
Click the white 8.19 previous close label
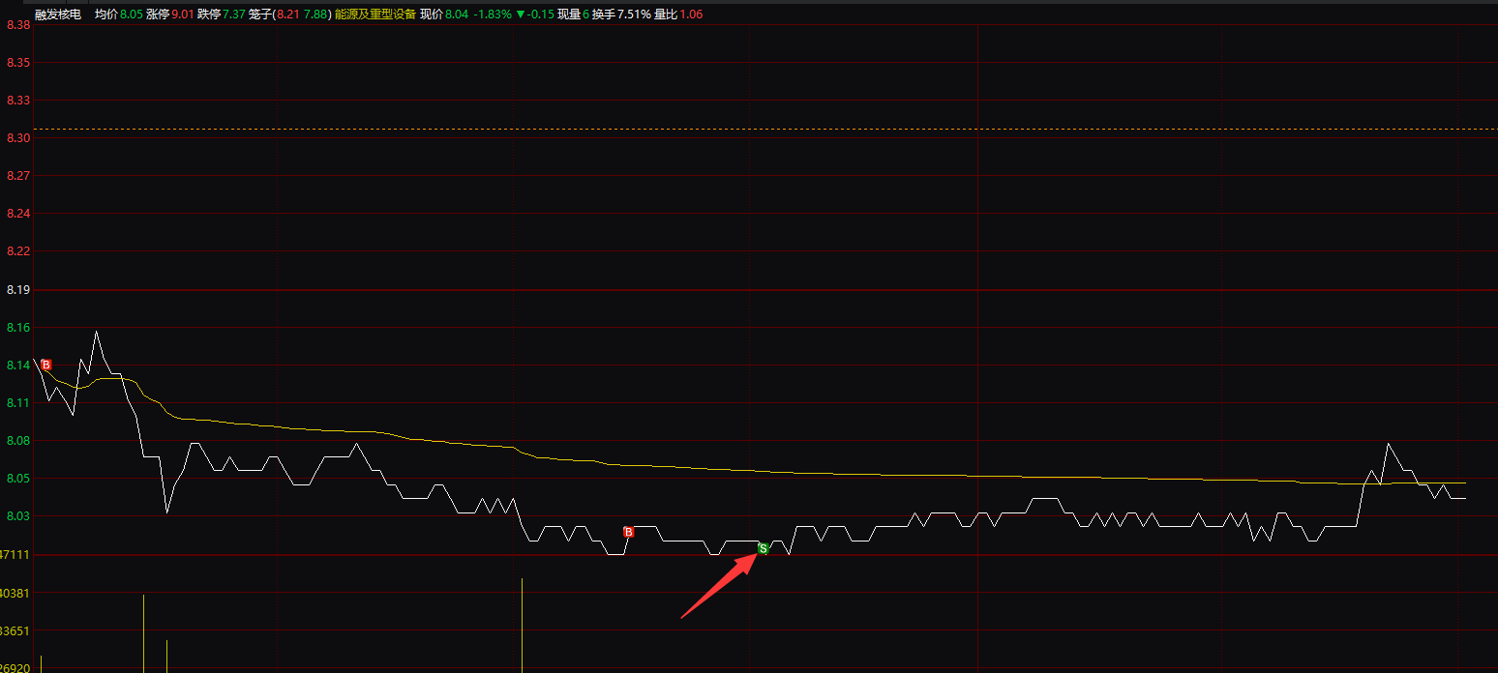click(x=18, y=289)
